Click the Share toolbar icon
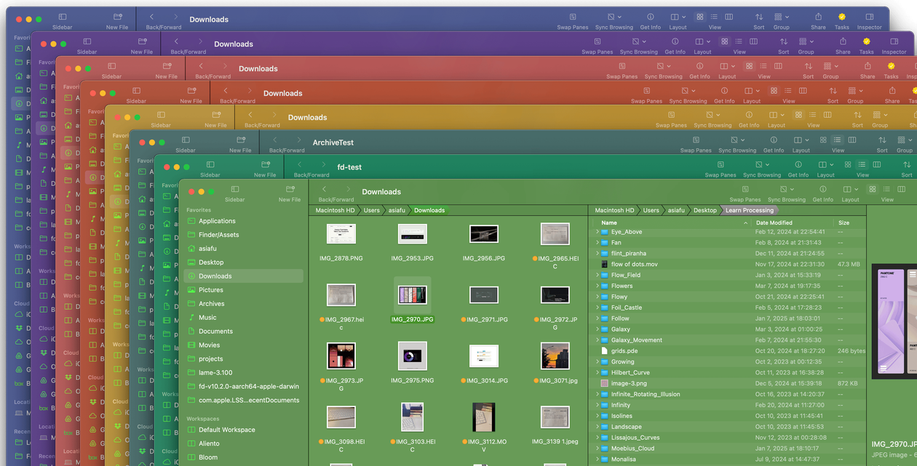Screen dimensions: 917x466 coord(819,16)
